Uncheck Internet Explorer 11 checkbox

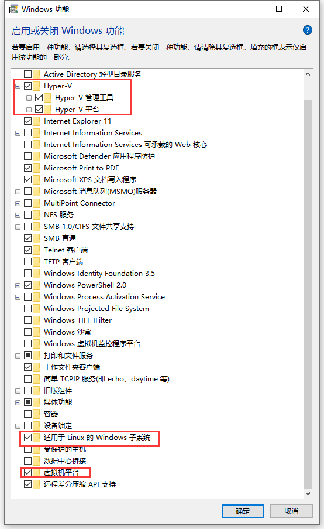pyautogui.click(x=27, y=121)
